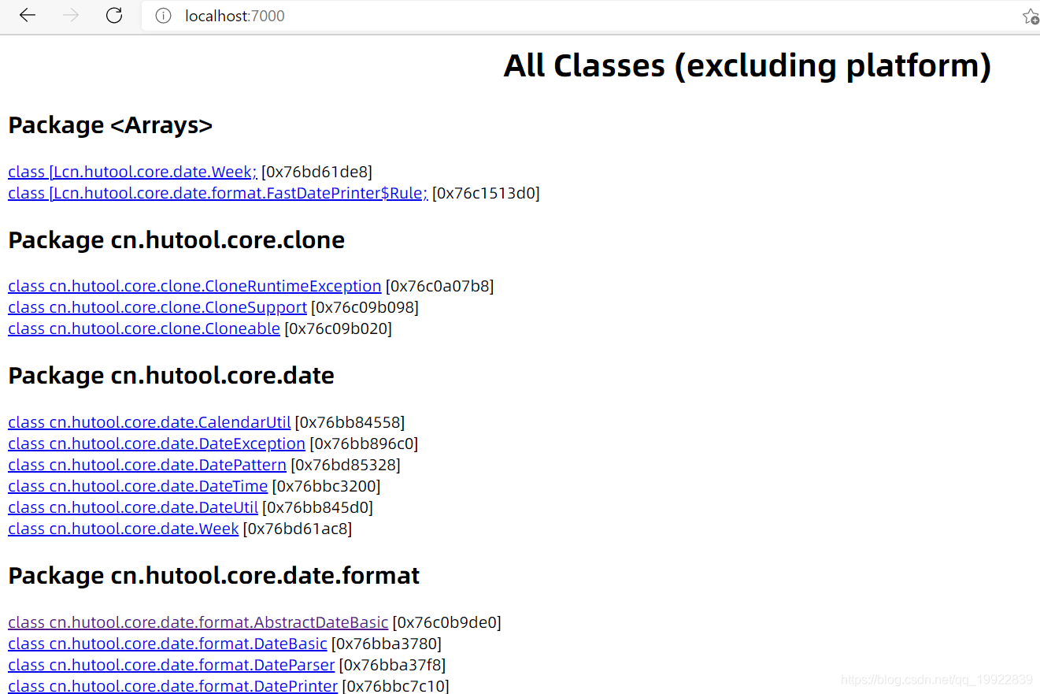Image resolution: width=1040 pixels, height=694 pixels.
Task: Click the browser forward arrow
Action: [71, 16]
